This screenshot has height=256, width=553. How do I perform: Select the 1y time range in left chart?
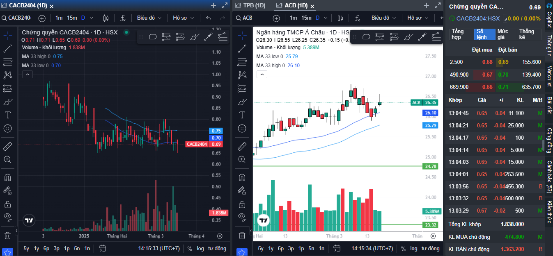(37, 248)
